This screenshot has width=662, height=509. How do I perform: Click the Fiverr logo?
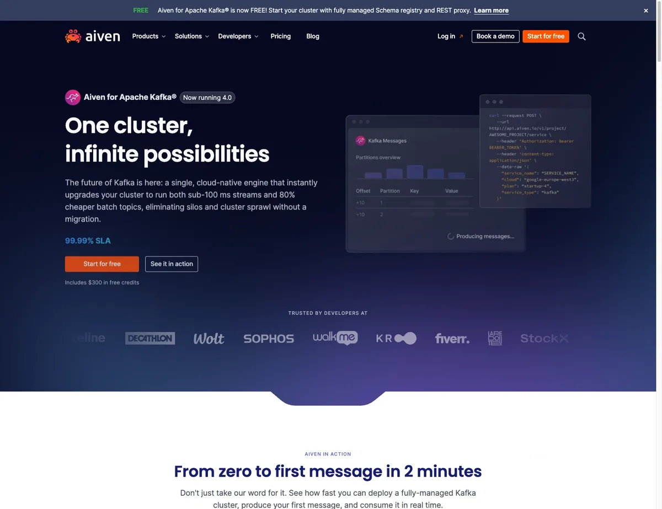point(452,339)
